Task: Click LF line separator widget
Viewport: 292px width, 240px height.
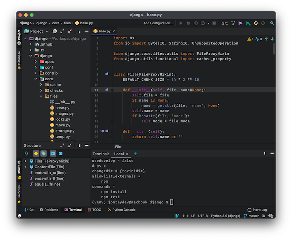Action: [x=193, y=216]
